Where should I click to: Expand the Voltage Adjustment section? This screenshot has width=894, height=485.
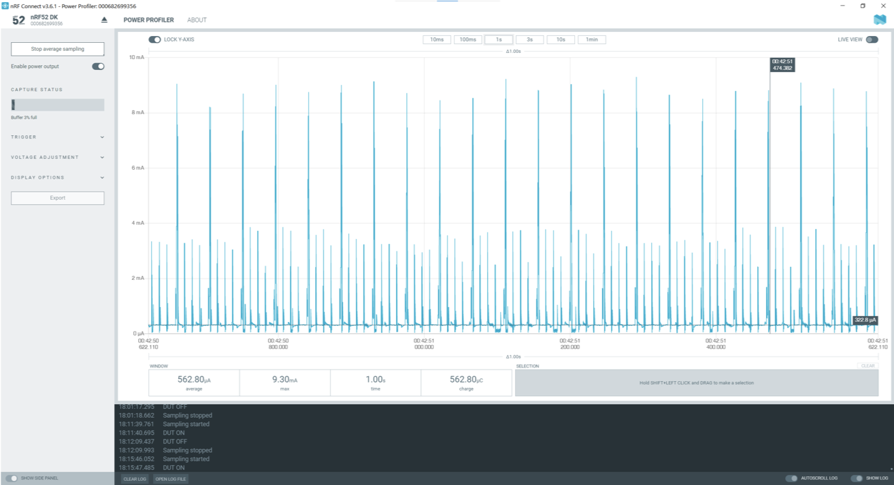click(x=58, y=158)
